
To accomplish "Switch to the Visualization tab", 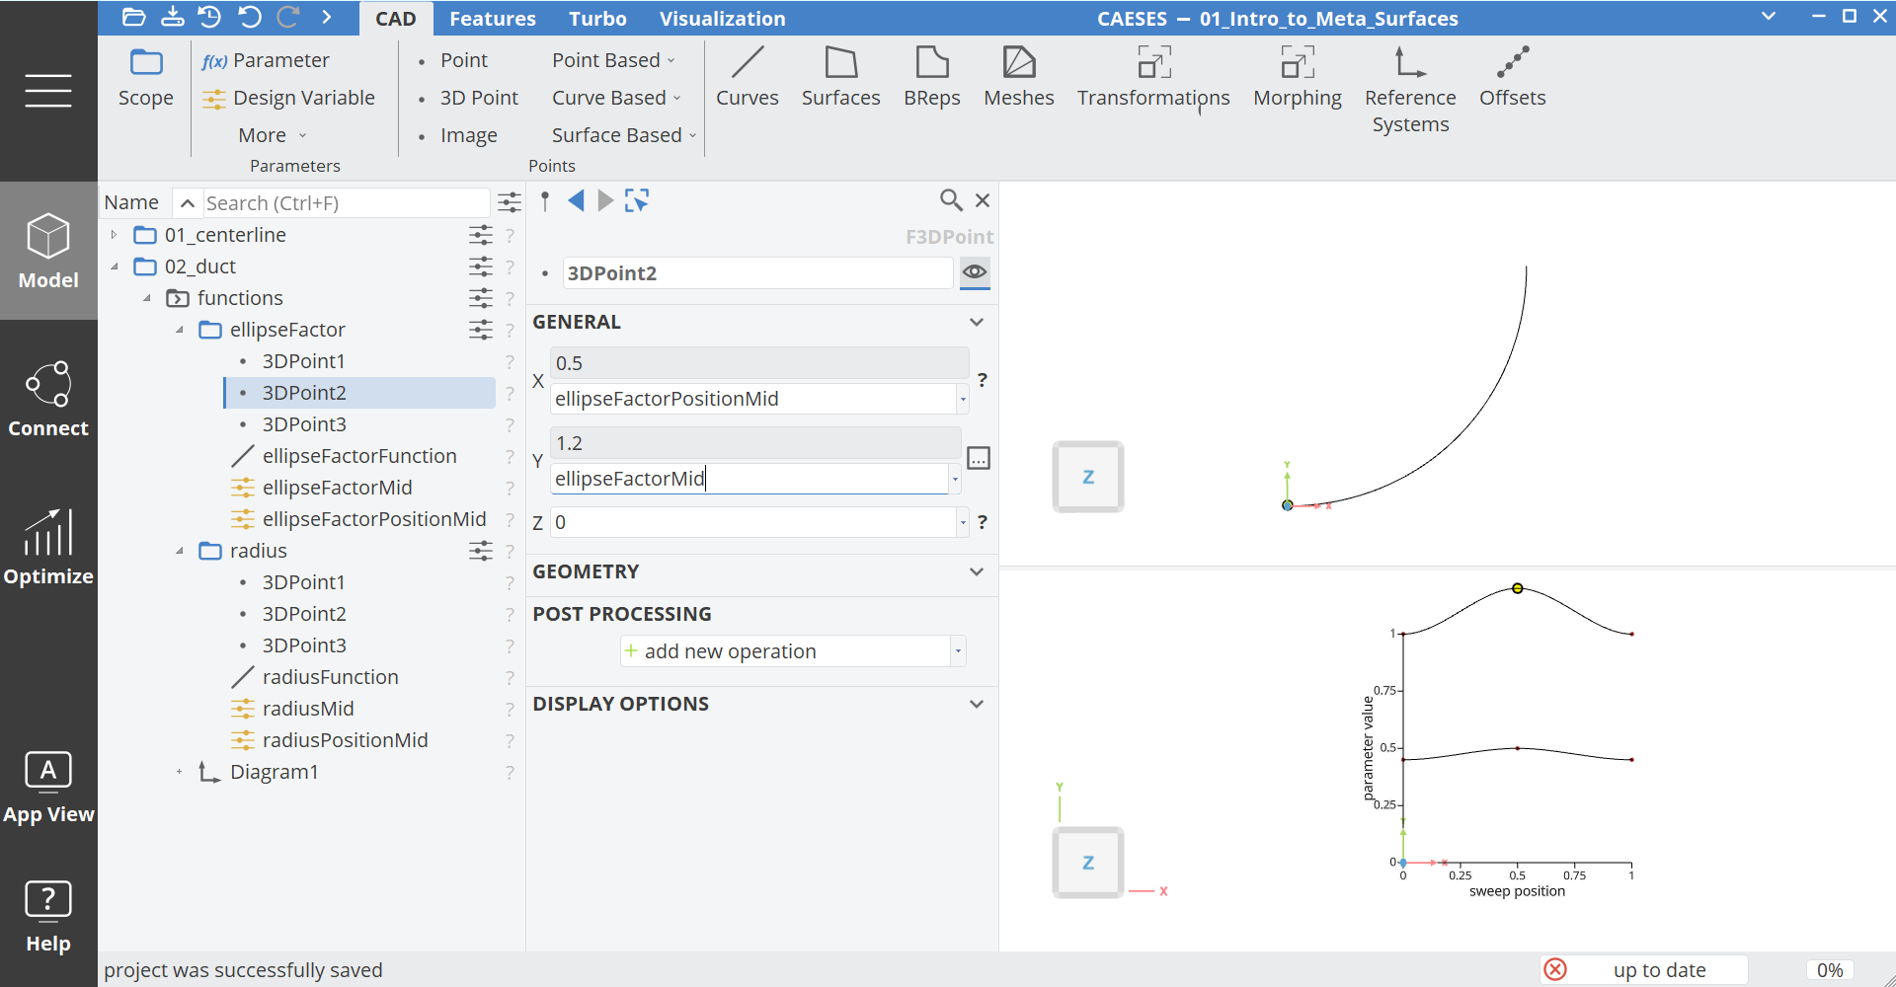I will point(722,19).
